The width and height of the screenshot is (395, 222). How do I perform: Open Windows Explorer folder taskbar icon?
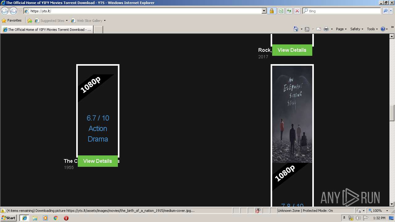pos(35,218)
